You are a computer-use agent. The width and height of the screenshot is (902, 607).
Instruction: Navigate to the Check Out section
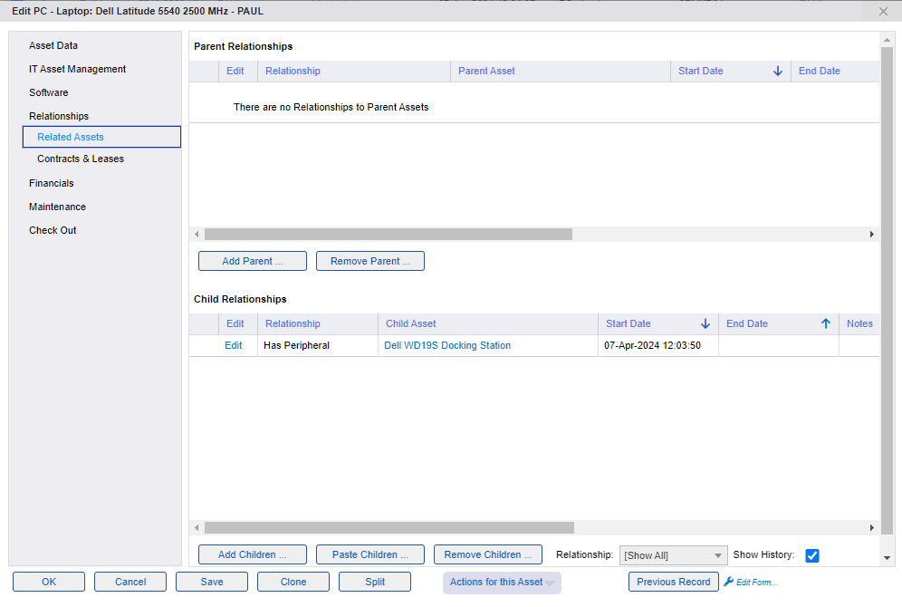pos(52,230)
